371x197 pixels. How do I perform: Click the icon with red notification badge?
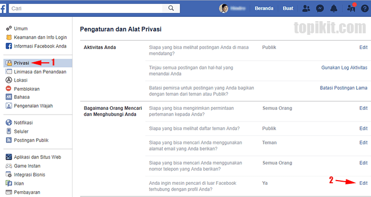(351, 8)
